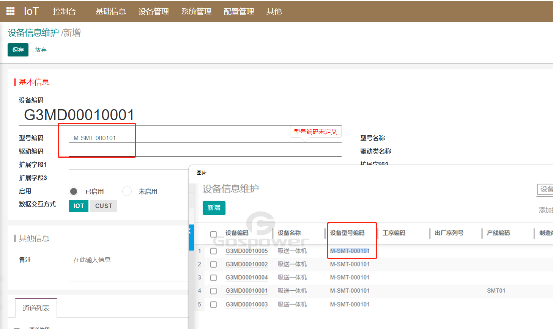
Task: Sort by 设备型号编码 column header
Action: click(x=347, y=233)
